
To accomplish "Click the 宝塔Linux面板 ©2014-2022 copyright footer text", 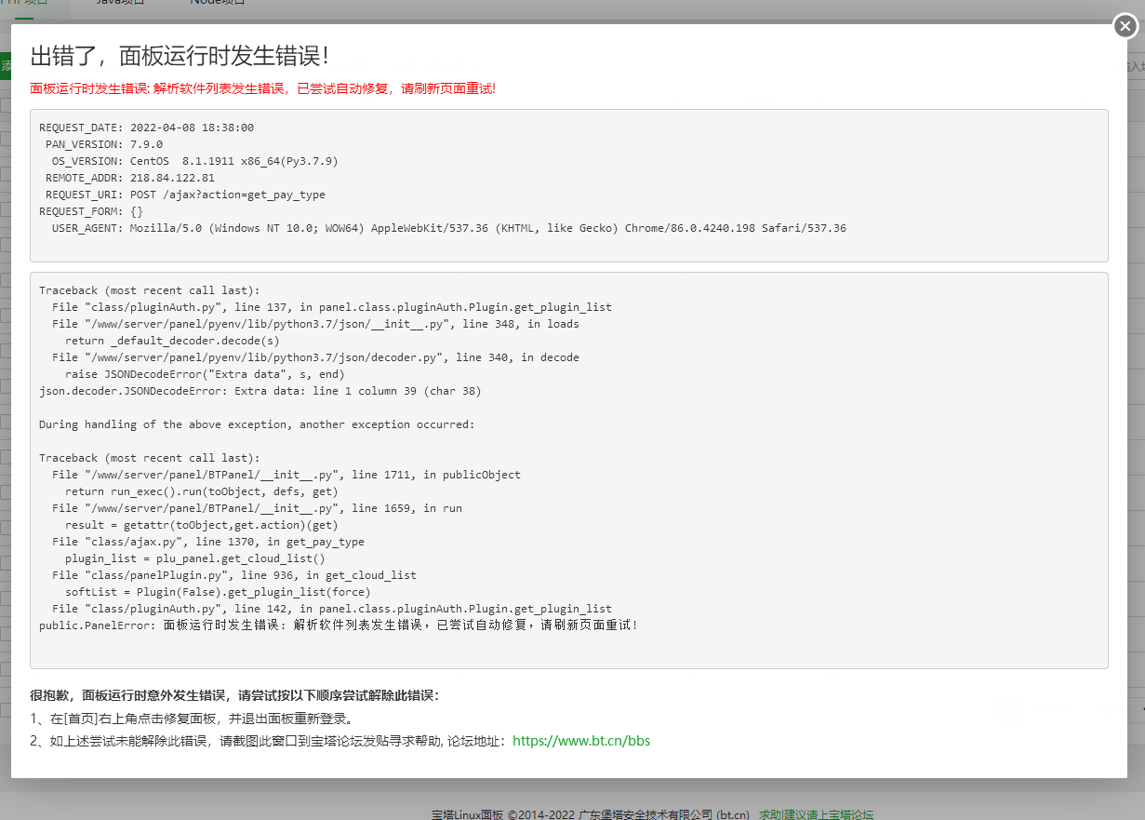I will pos(591,814).
